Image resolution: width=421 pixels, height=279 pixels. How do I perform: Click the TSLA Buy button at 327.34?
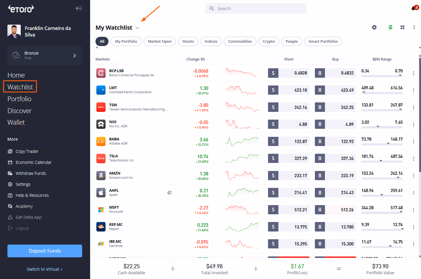tap(335, 158)
